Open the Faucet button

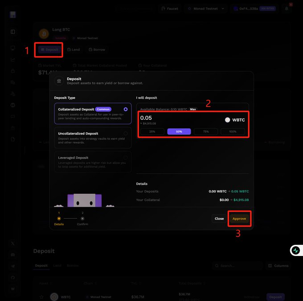170,9
